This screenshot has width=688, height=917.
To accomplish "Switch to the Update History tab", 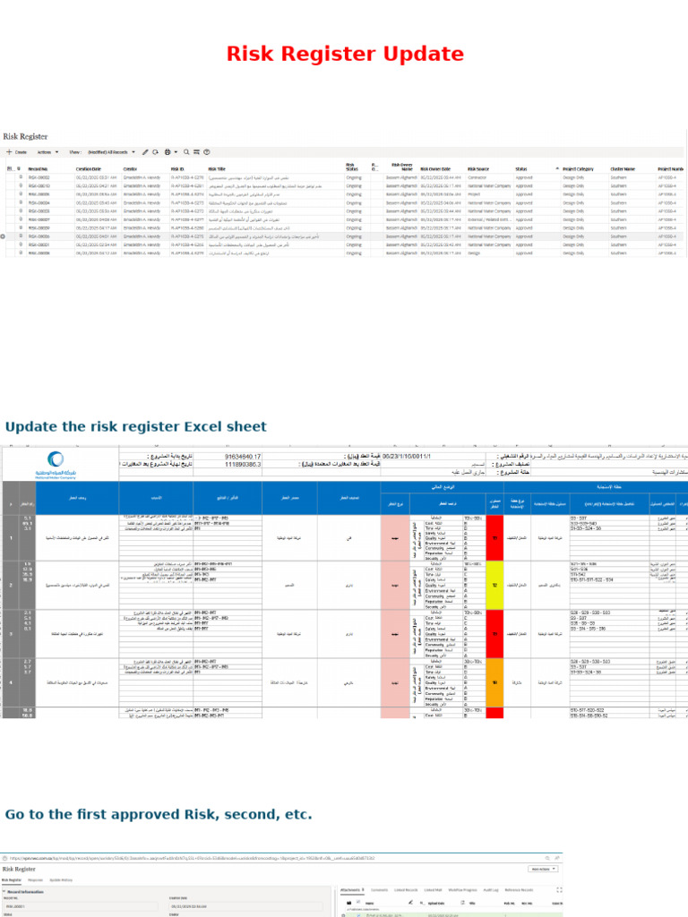I will coord(61,880).
